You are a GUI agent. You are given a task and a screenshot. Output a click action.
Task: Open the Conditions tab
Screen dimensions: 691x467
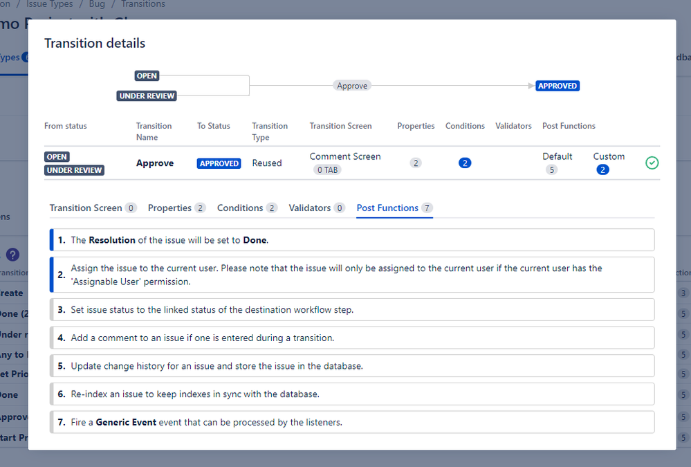pos(247,208)
